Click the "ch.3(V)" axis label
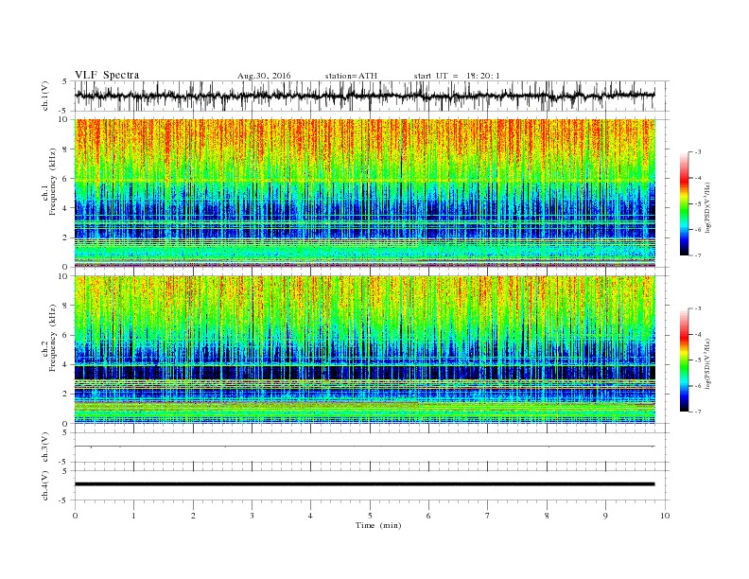Image resolution: width=749 pixels, height=579 pixels. [x=45, y=447]
